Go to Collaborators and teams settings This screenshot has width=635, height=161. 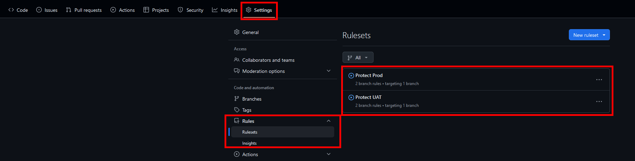(268, 60)
